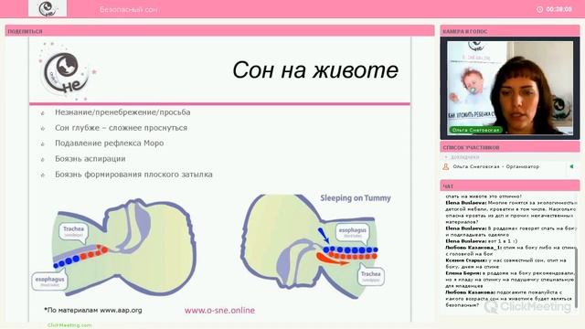The height and width of the screenshot is (329, 585).
Task: Click the green speaker icon next to organizer
Action: 571,166
